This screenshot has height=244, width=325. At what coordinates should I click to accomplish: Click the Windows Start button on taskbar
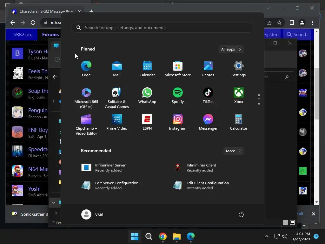click(x=135, y=236)
